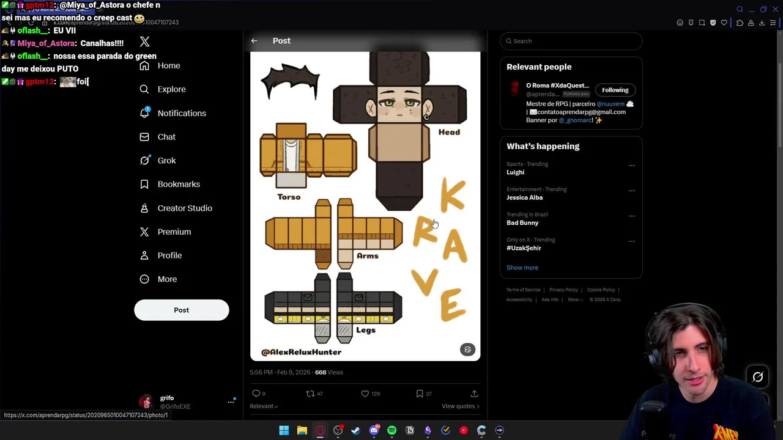Click the grifo profile avatar
Image resolution: width=783 pixels, height=440 pixels.
(x=146, y=402)
